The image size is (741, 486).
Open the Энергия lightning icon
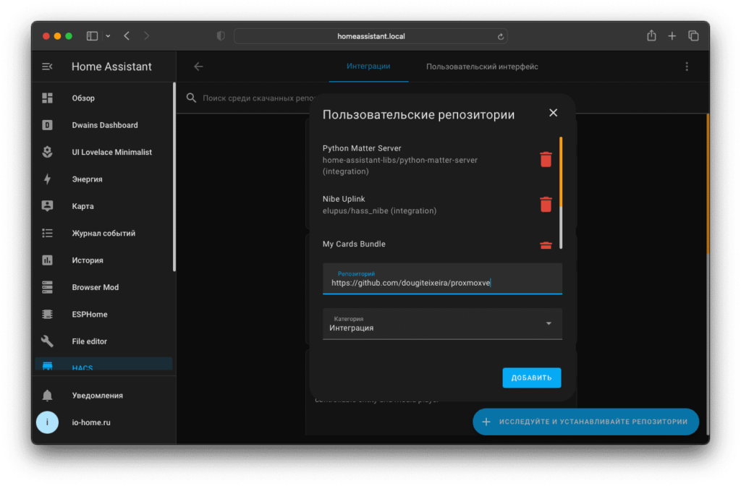point(47,179)
